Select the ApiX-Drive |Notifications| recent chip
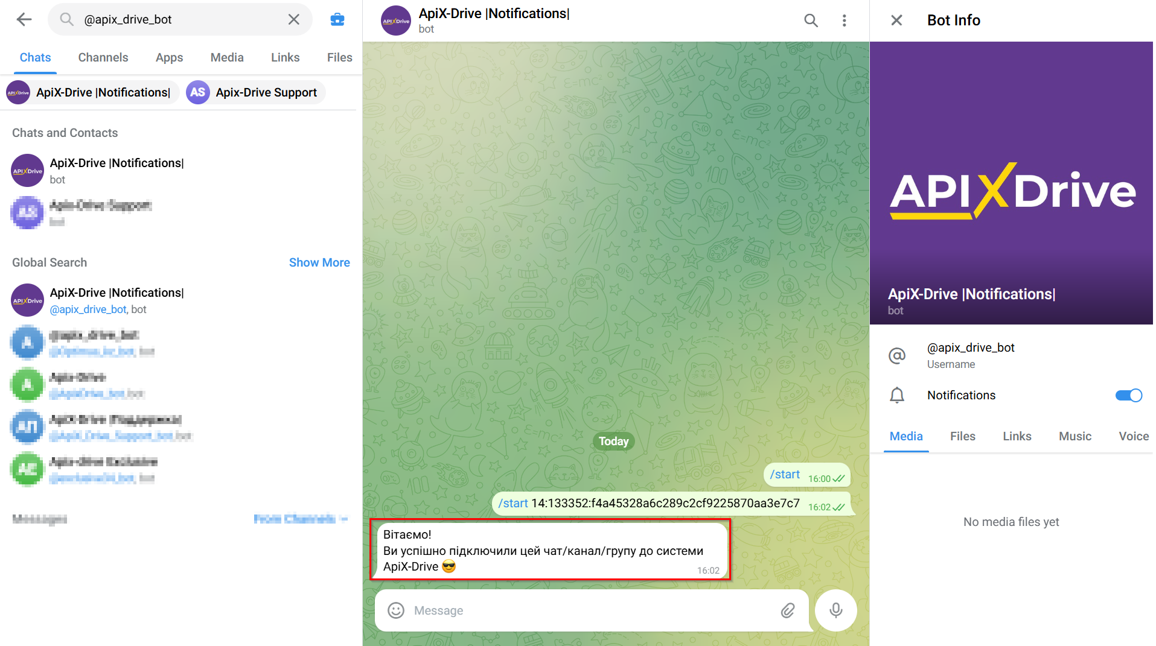The width and height of the screenshot is (1156, 646). (92, 92)
